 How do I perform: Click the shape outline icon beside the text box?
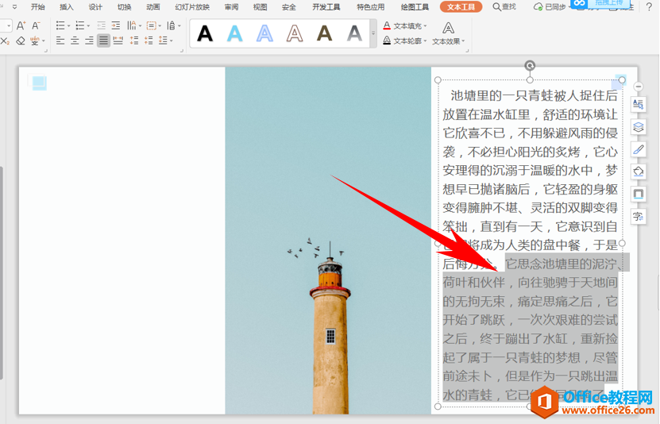coord(638,194)
